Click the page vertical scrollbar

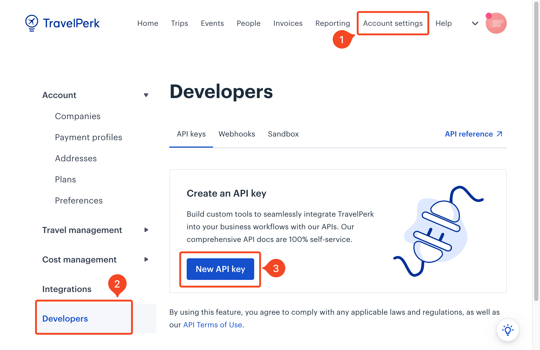536,151
